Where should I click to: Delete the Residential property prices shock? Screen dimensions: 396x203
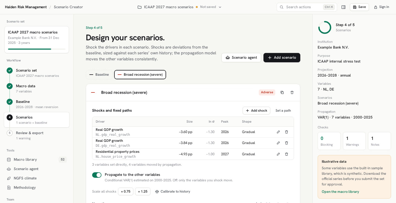click(287, 154)
